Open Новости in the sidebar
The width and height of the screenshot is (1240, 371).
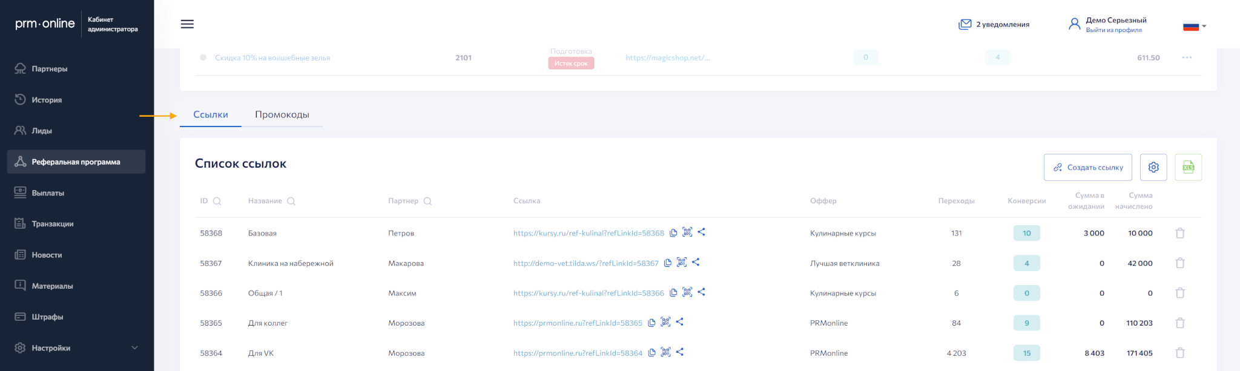tap(76, 255)
